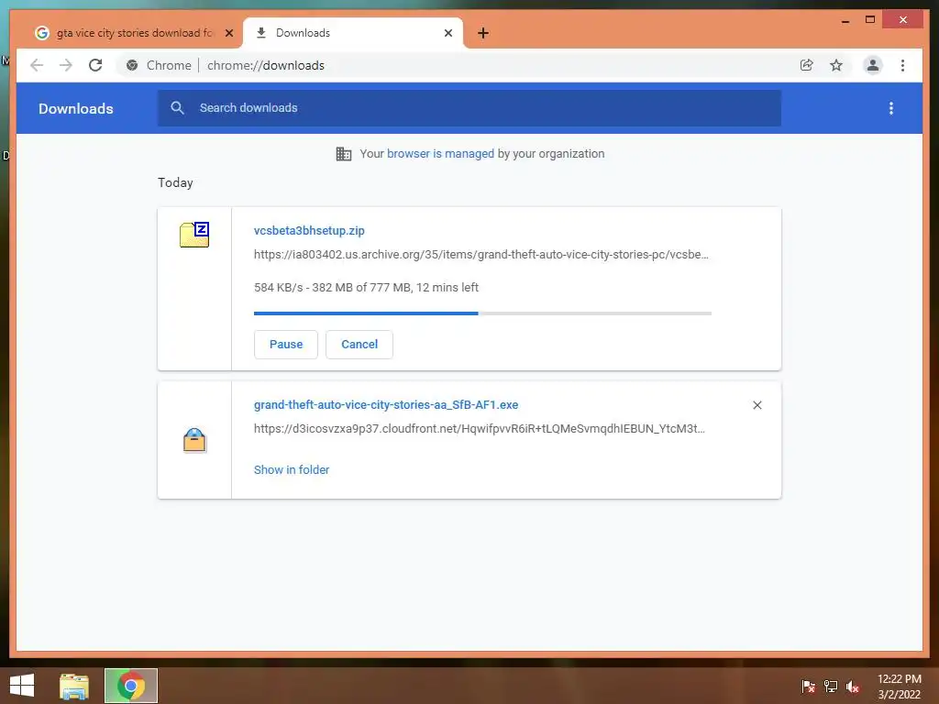Click the muted volume tray icon

(853, 686)
